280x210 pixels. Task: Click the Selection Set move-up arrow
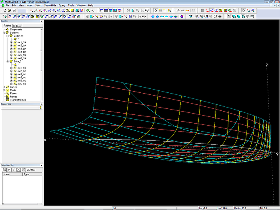tap(9, 170)
